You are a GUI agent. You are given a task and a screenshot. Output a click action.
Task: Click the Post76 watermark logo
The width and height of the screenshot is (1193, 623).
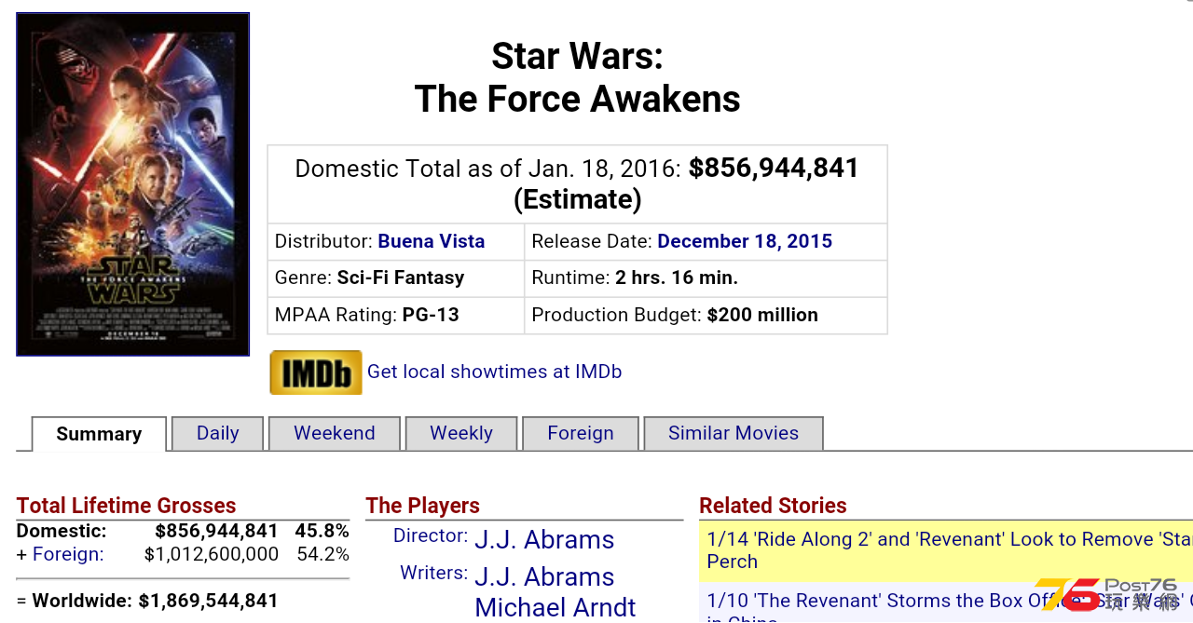pyautogui.click(x=1109, y=594)
